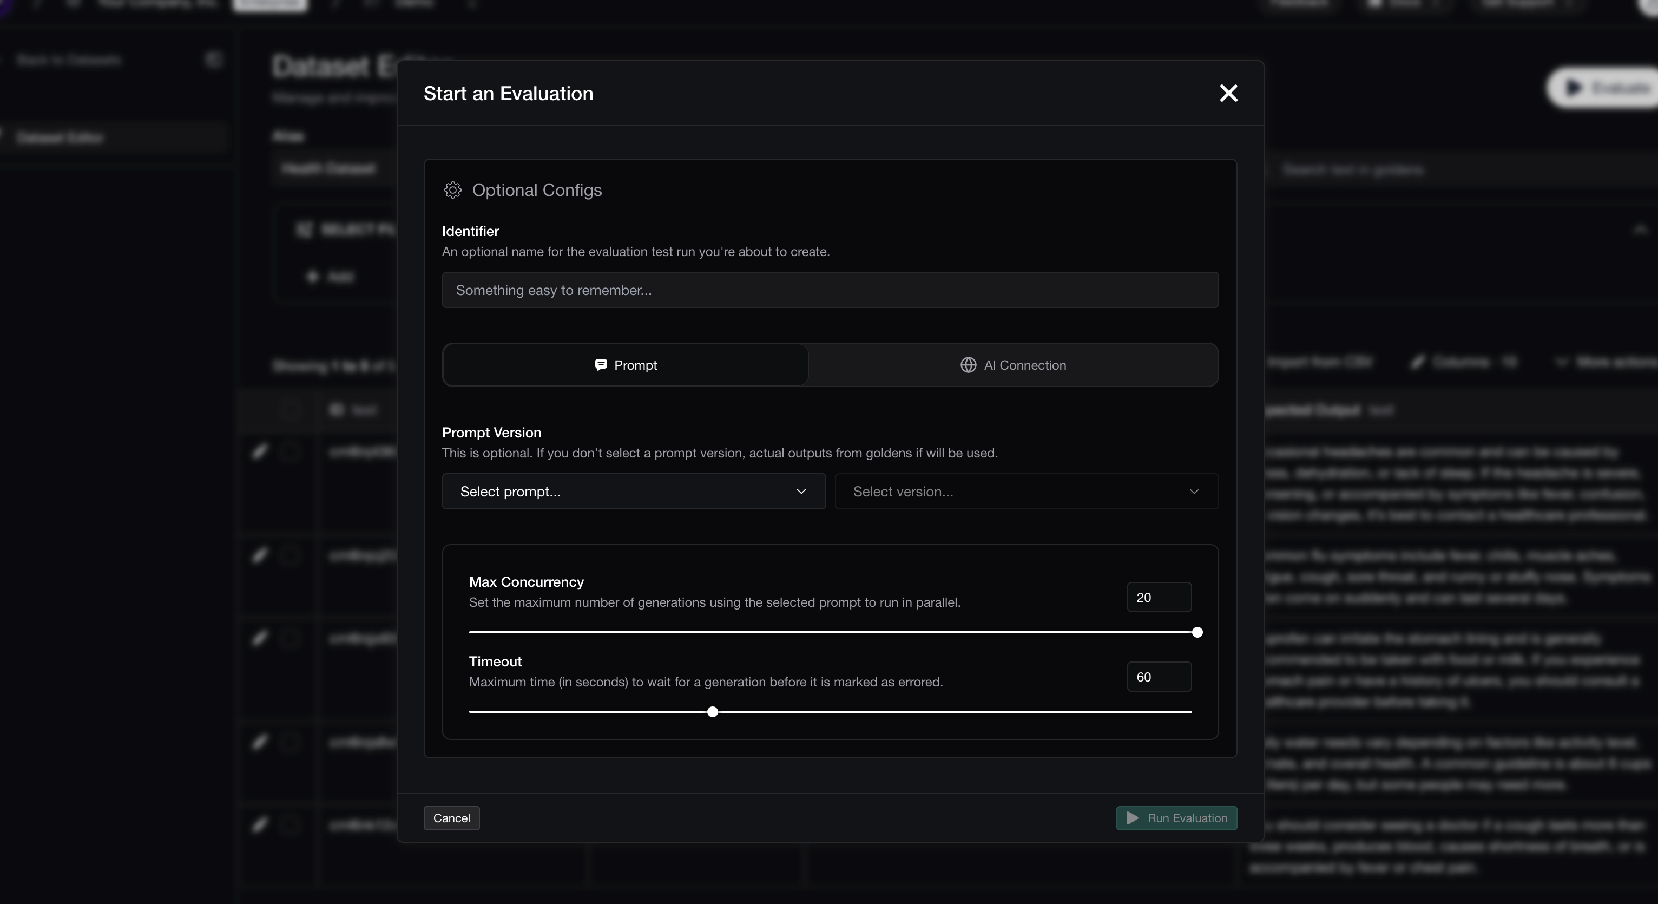The width and height of the screenshot is (1658, 904).
Task: Click the Optional Configs gear icon
Action: 452,190
